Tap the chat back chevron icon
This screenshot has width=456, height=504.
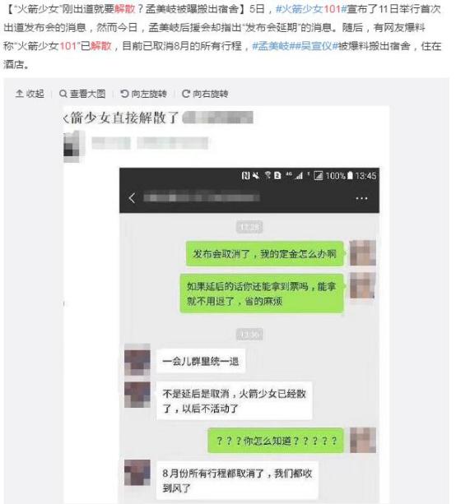132,198
